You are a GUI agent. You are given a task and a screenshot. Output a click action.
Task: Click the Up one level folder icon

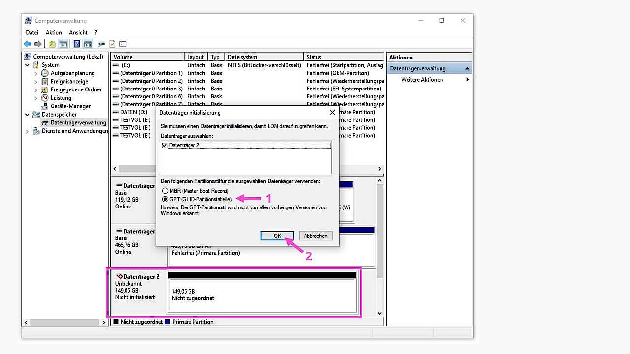(52, 44)
